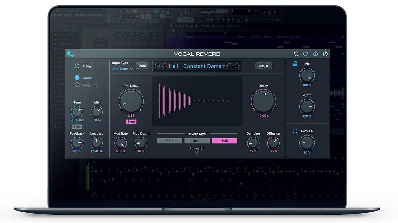Open the plugin settings gear icon
This screenshot has width=398, height=223.
coord(315,54)
